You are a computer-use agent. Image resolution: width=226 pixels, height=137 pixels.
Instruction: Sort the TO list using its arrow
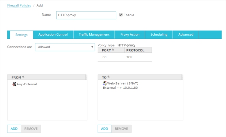(x=108, y=78)
